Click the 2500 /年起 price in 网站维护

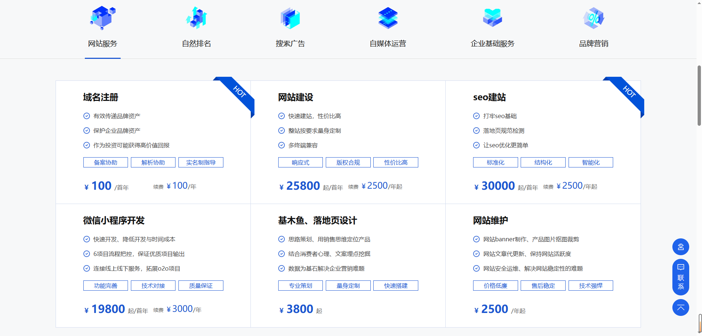[x=499, y=309]
